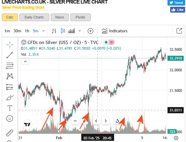Expand the time interval dropdown arrow
Screen dimensions: 186x142
(44, 31)
